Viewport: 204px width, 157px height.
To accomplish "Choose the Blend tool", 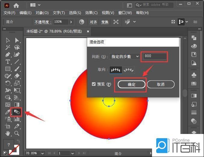I will (x=17, y=112).
